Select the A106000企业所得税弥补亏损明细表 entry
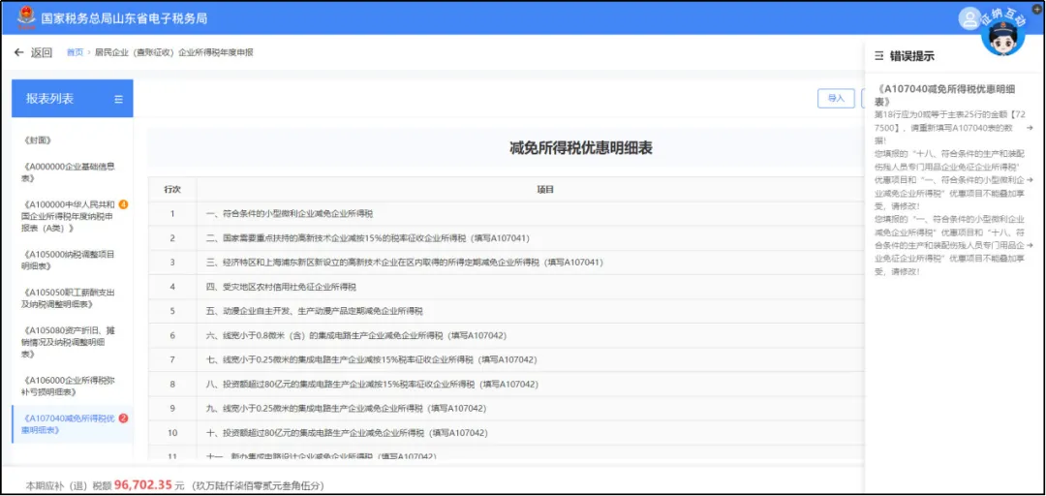Image resolution: width=1046 pixels, height=496 pixels. click(68, 386)
